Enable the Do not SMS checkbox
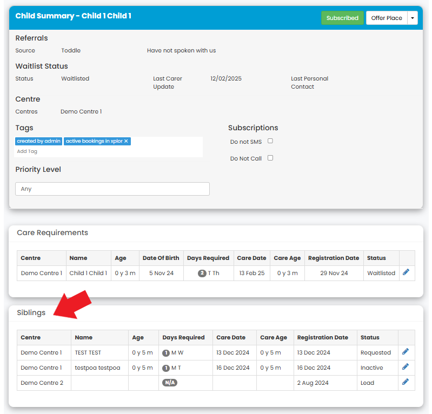The width and height of the screenshot is (432, 414). (x=270, y=141)
